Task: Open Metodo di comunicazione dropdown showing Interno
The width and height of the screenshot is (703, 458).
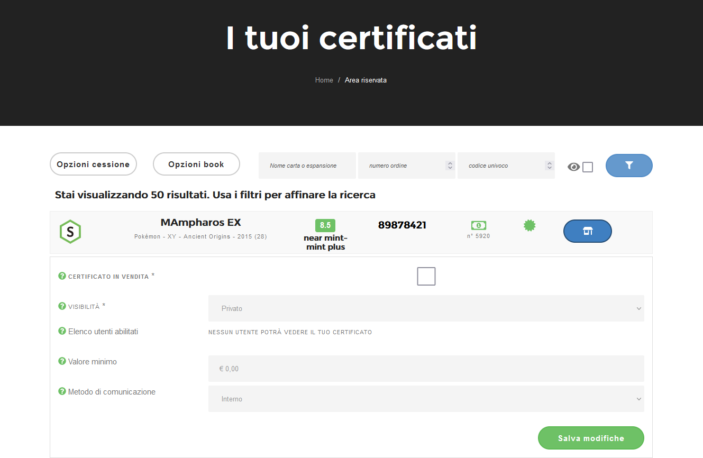Action: coord(426,399)
